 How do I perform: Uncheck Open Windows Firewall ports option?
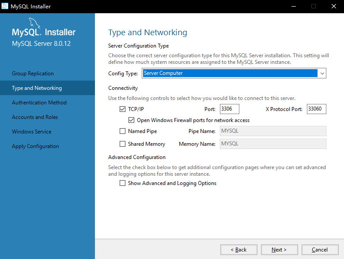coord(131,120)
